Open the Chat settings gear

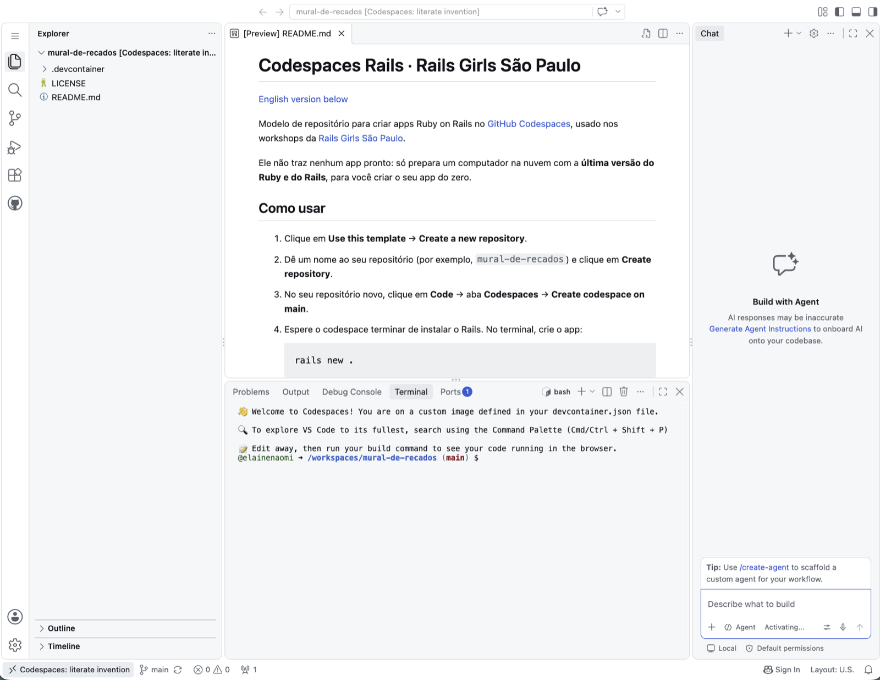click(814, 34)
